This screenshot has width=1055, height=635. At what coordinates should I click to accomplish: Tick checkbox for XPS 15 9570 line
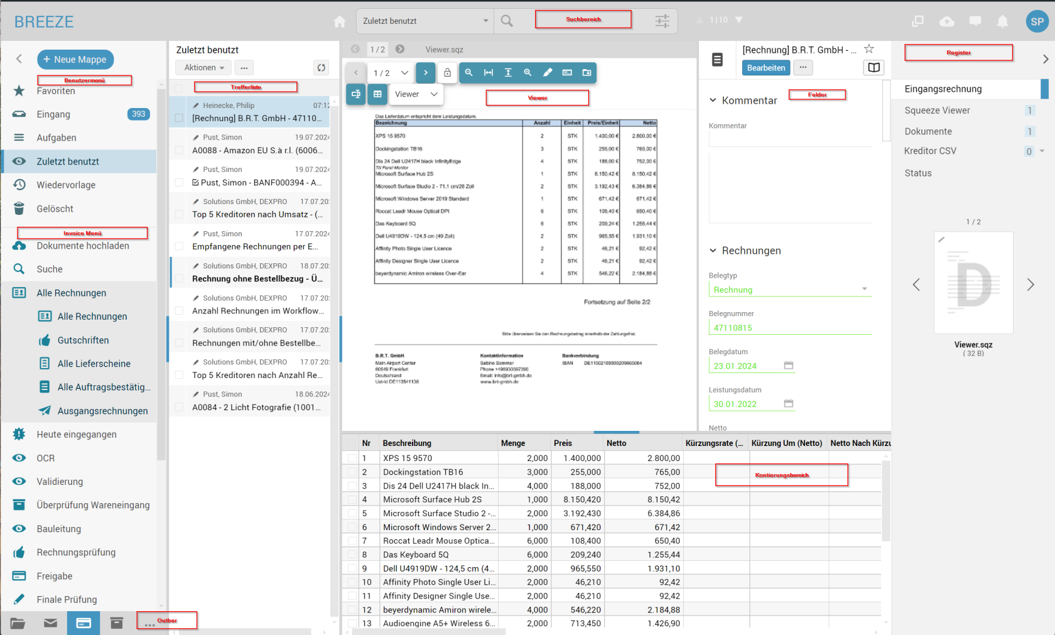(352, 459)
